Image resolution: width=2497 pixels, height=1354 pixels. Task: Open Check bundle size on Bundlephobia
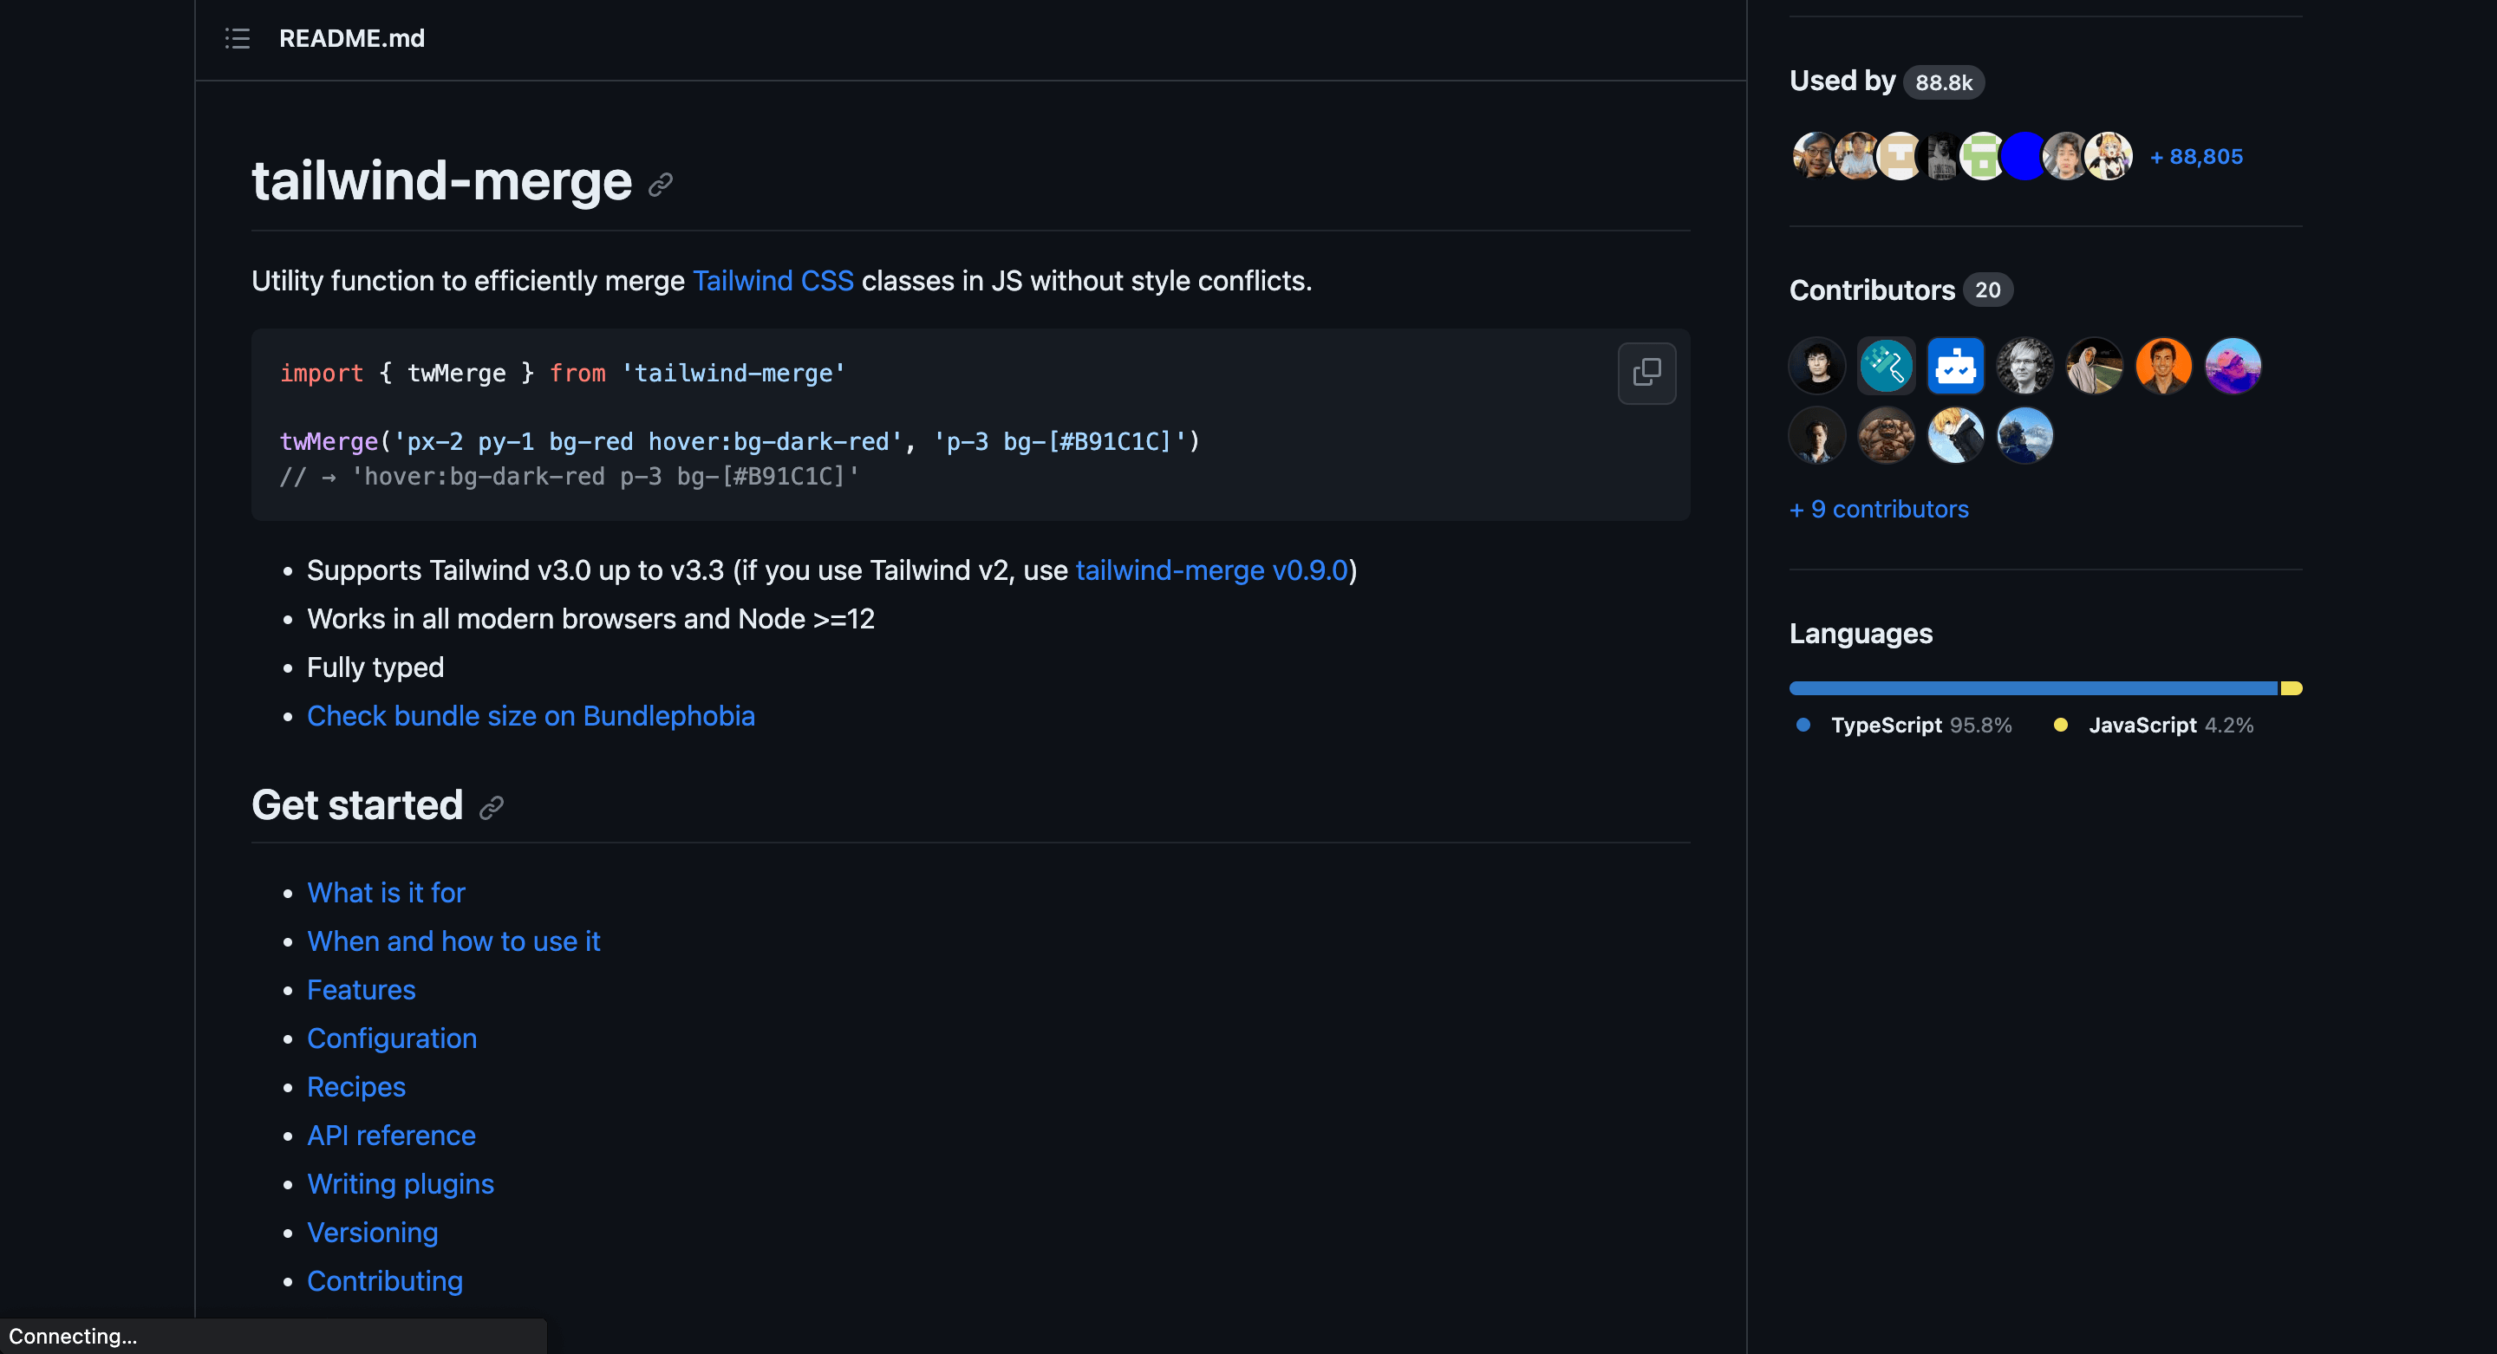(x=531, y=716)
